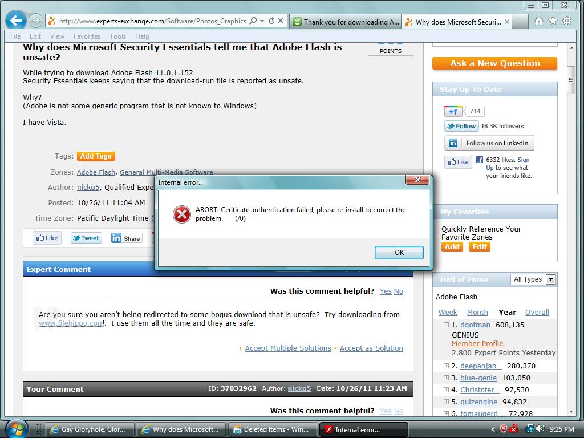Open the Gay Gloryhole browser taskbar item
584x438 pixels.
pos(90,429)
